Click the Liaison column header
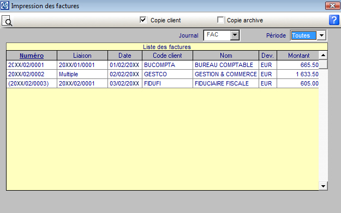The width and height of the screenshot is (341, 213). click(82, 56)
